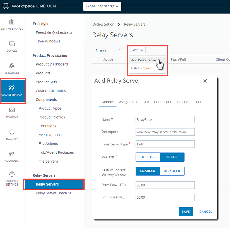Open Groups & Settings gear icon
The image size is (230, 228).
[x=12, y=174]
